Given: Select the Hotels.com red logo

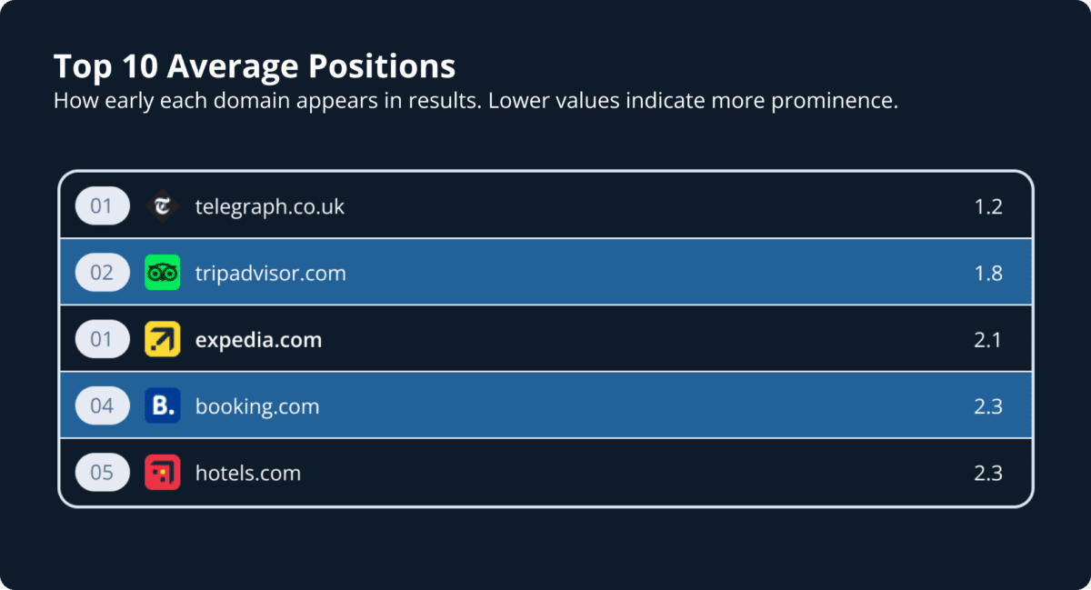Looking at the screenshot, I should (x=163, y=473).
